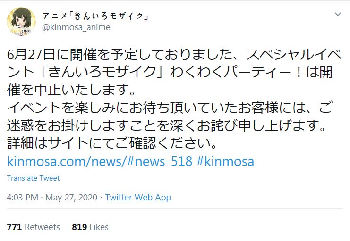Click the Twitter Web App source label
Viewport: 350px width, 241px height.
coord(138,198)
